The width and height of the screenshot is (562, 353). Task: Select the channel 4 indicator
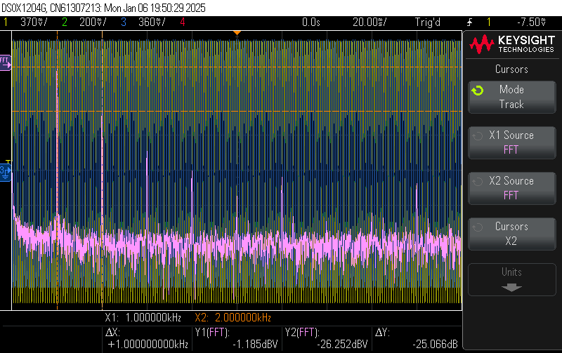(183, 22)
